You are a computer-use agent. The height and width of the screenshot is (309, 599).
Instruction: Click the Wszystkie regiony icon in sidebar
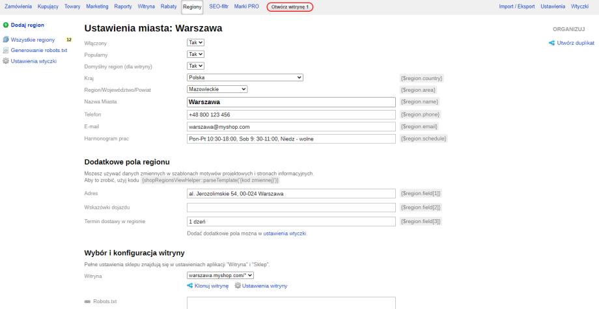tap(6, 40)
